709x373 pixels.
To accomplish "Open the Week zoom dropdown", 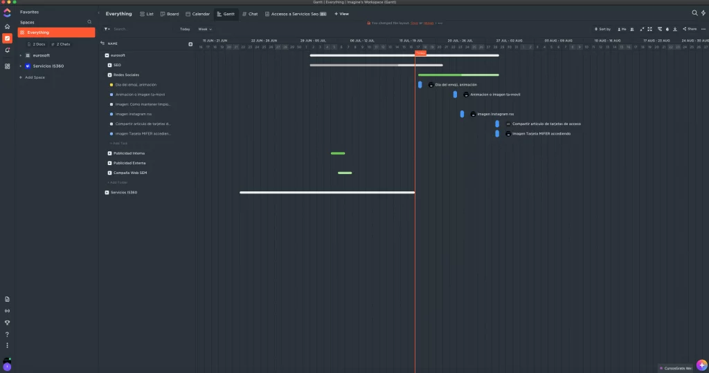I will coord(205,29).
